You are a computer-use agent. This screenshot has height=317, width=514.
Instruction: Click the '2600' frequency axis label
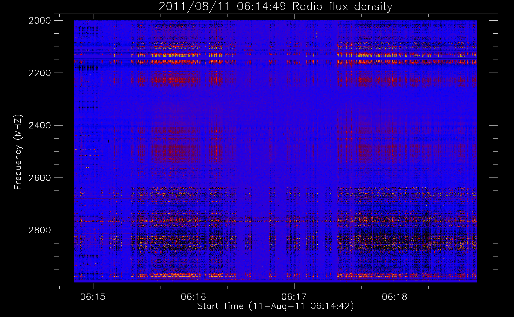[x=40, y=178]
